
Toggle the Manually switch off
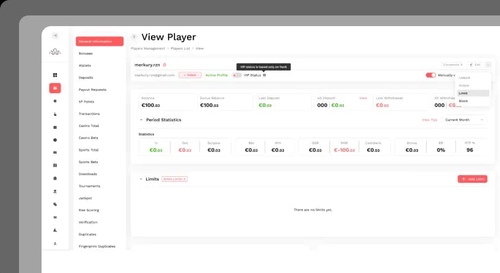coord(431,75)
